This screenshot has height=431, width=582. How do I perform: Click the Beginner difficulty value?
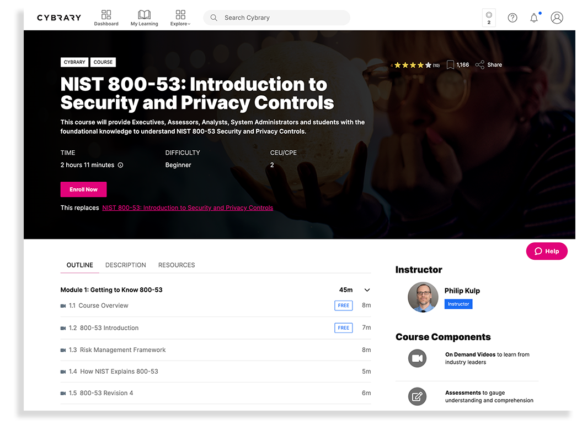pos(178,165)
